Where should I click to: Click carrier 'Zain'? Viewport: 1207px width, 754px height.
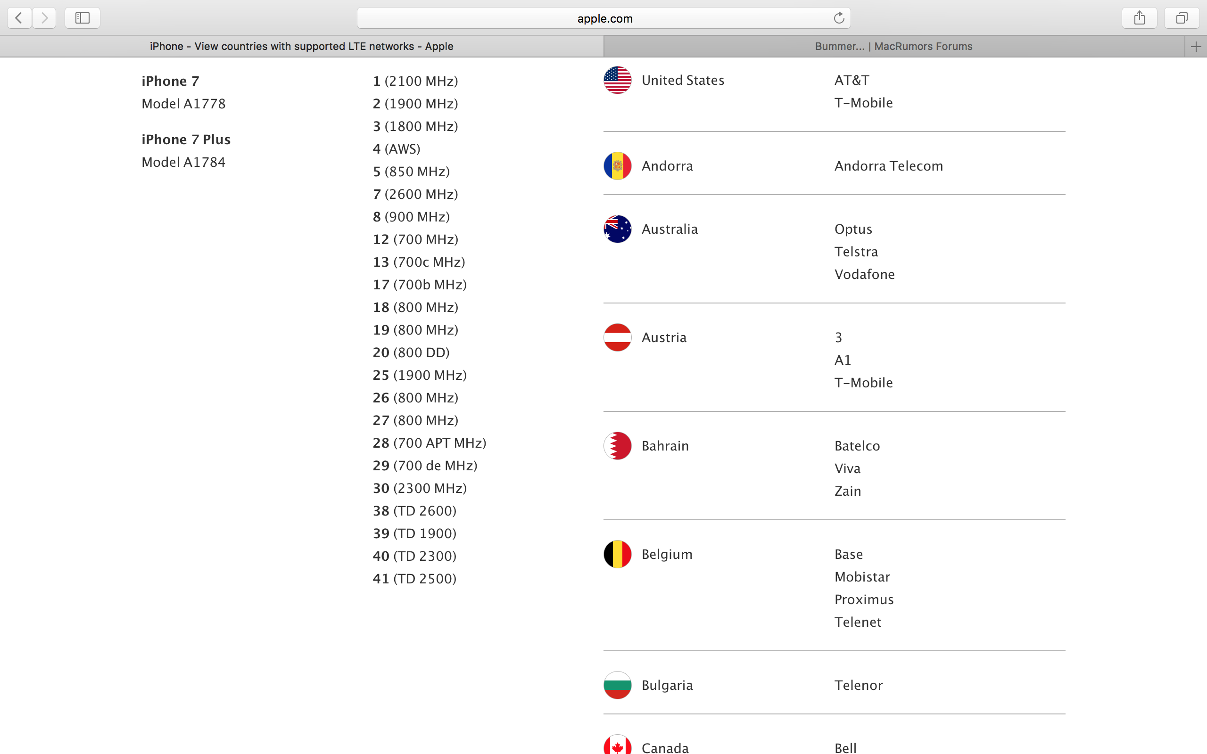[x=847, y=491]
